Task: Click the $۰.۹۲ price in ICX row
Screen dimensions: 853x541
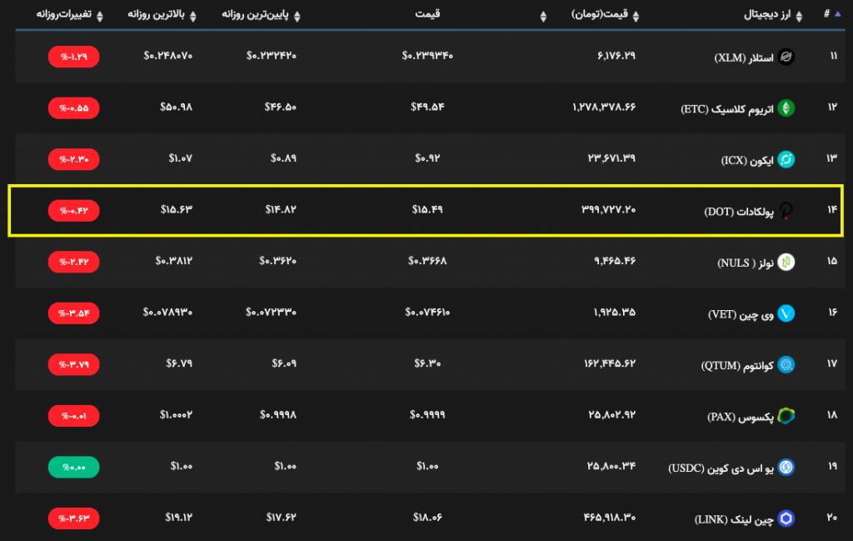Action: tap(427, 158)
